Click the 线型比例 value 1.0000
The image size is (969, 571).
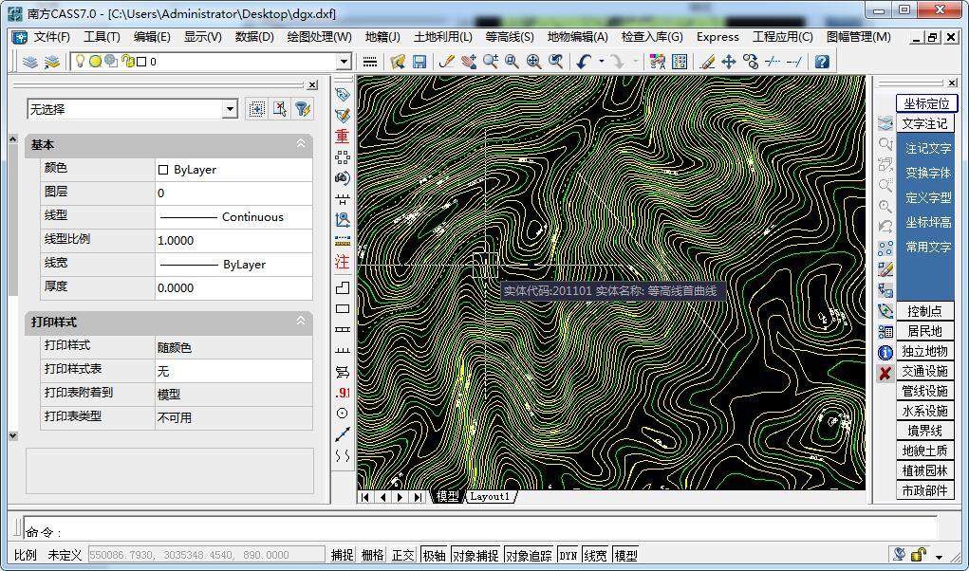point(233,240)
